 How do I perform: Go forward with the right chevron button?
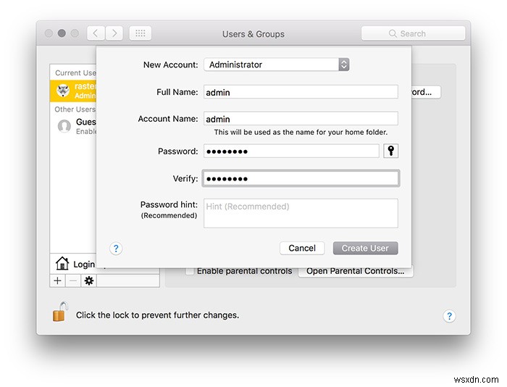click(114, 33)
